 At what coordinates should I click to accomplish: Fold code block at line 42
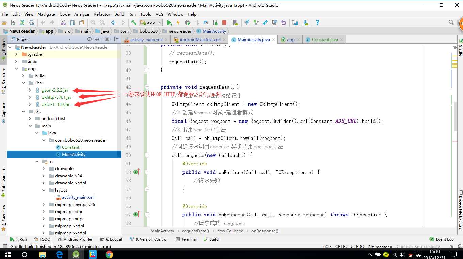[x=147, y=87]
